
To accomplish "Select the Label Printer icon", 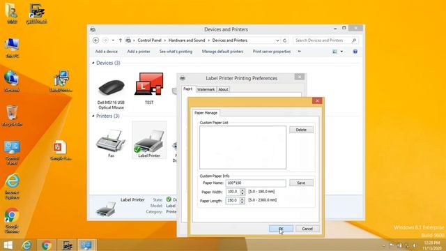I will pos(149,143).
